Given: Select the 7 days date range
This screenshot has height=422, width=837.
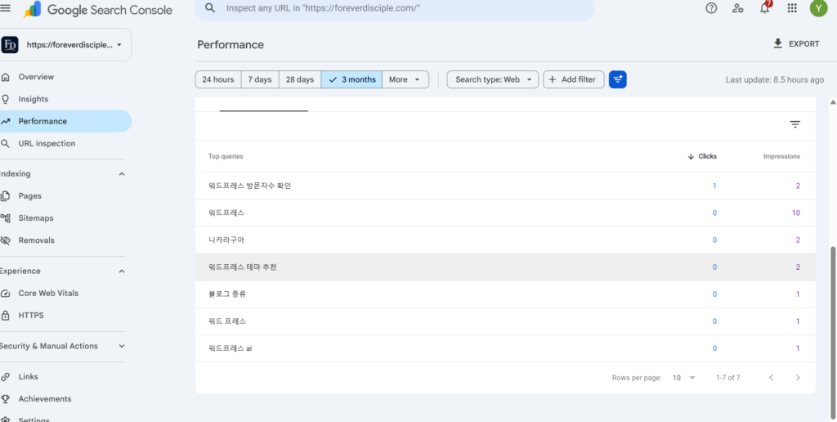Looking at the screenshot, I should [260, 79].
